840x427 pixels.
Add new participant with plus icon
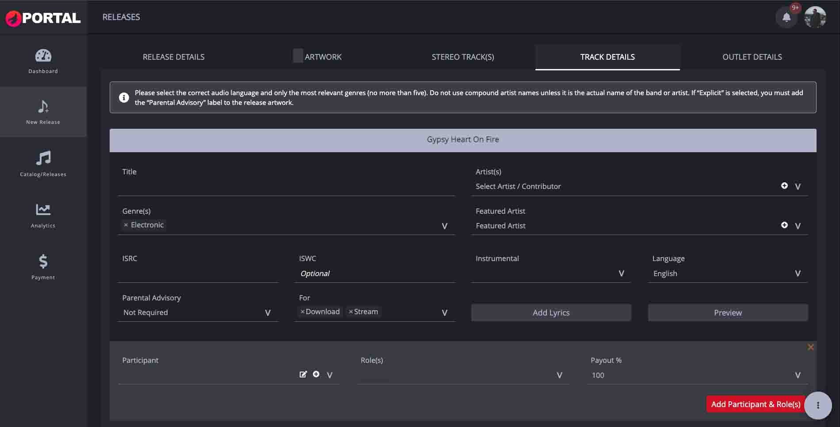click(x=316, y=374)
